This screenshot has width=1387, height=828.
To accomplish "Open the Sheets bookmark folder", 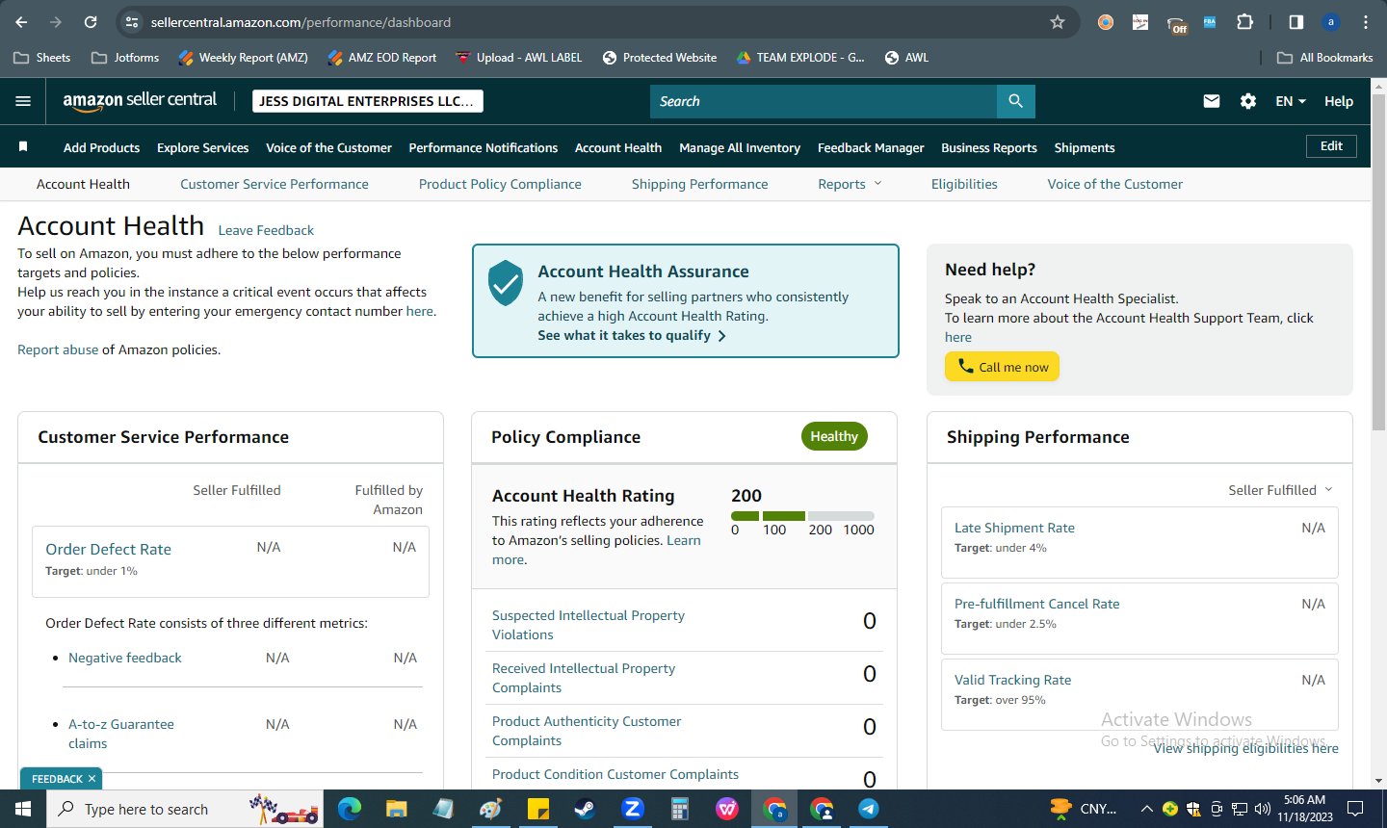I will click(x=42, y=58).
